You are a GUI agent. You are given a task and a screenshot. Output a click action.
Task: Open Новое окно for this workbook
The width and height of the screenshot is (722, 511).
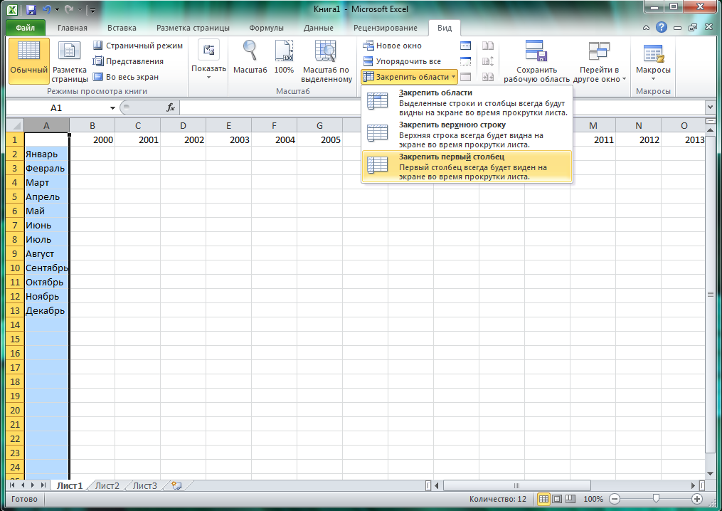tap(393, 46)
